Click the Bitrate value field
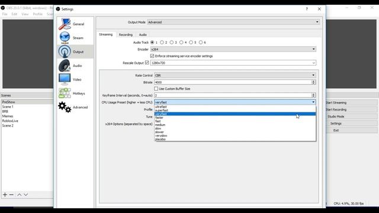 point(233,82)
